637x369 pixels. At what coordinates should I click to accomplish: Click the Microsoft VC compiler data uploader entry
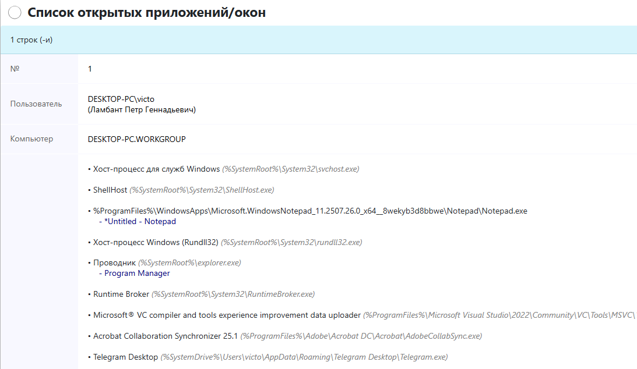(227, 315)
